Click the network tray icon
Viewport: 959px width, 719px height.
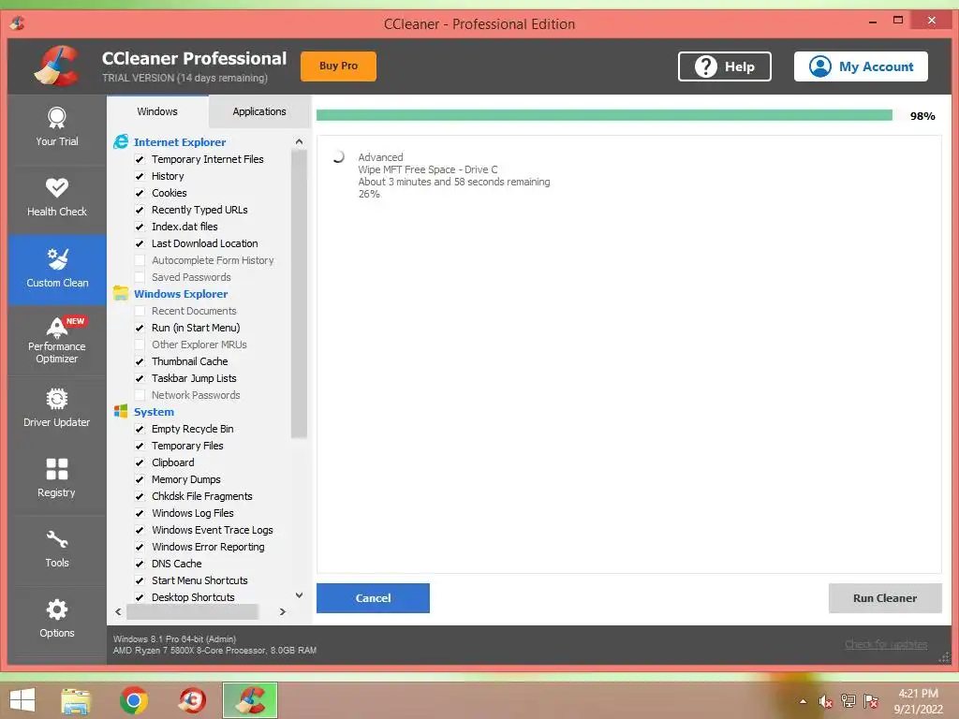[848, 701]
